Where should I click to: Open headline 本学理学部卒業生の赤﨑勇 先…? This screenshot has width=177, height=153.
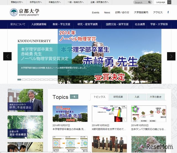tap(69, 129)
